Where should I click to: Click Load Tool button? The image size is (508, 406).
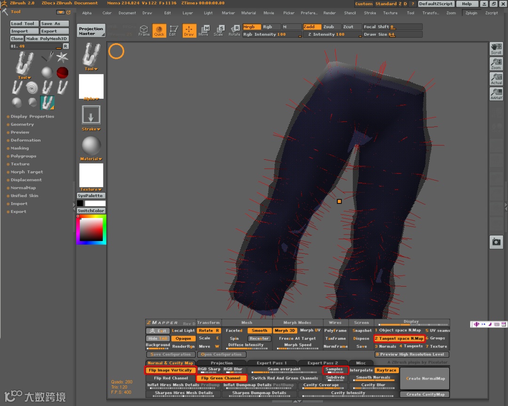click(x=24, y=23)
